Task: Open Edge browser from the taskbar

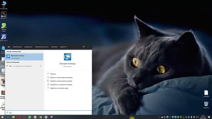Action: click(x=8, y=117)
